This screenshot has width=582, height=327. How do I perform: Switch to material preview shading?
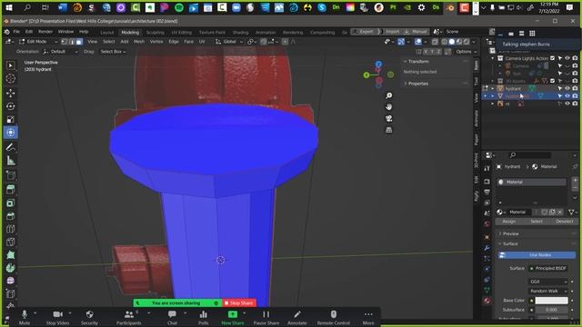pos(459,42)
